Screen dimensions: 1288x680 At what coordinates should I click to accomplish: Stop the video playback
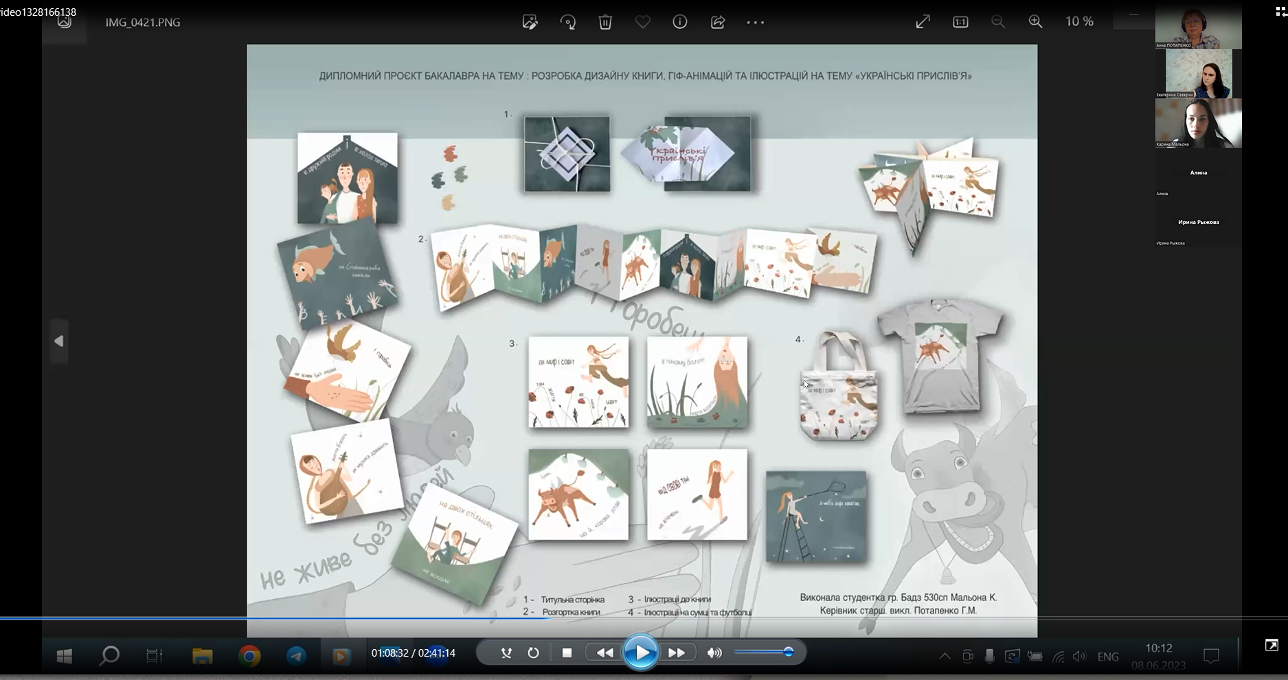567,653
